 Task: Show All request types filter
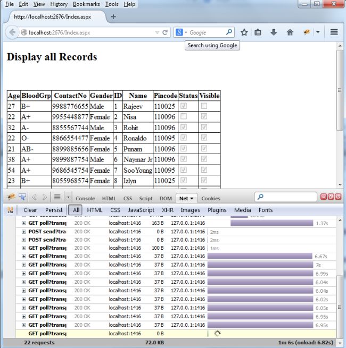(x=76, y=210)
